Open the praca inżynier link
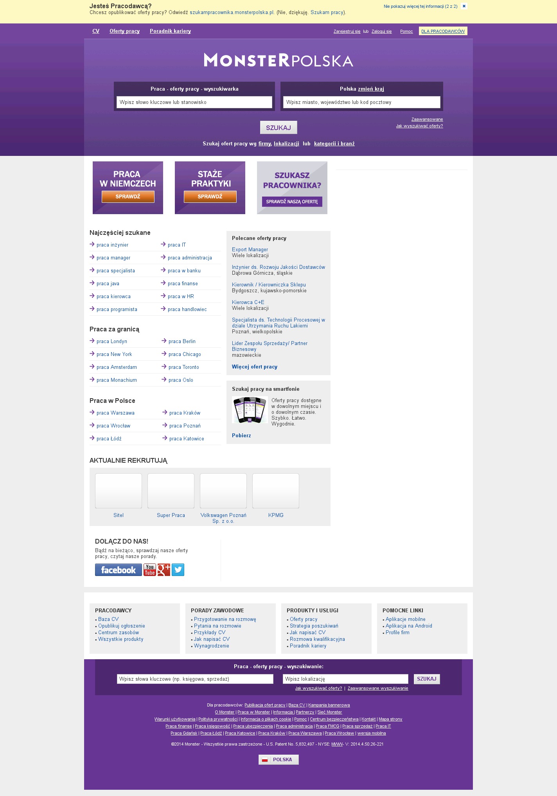The width and height of the screenshot is (557, 796). pyautogui.click(x=112, y=245)
